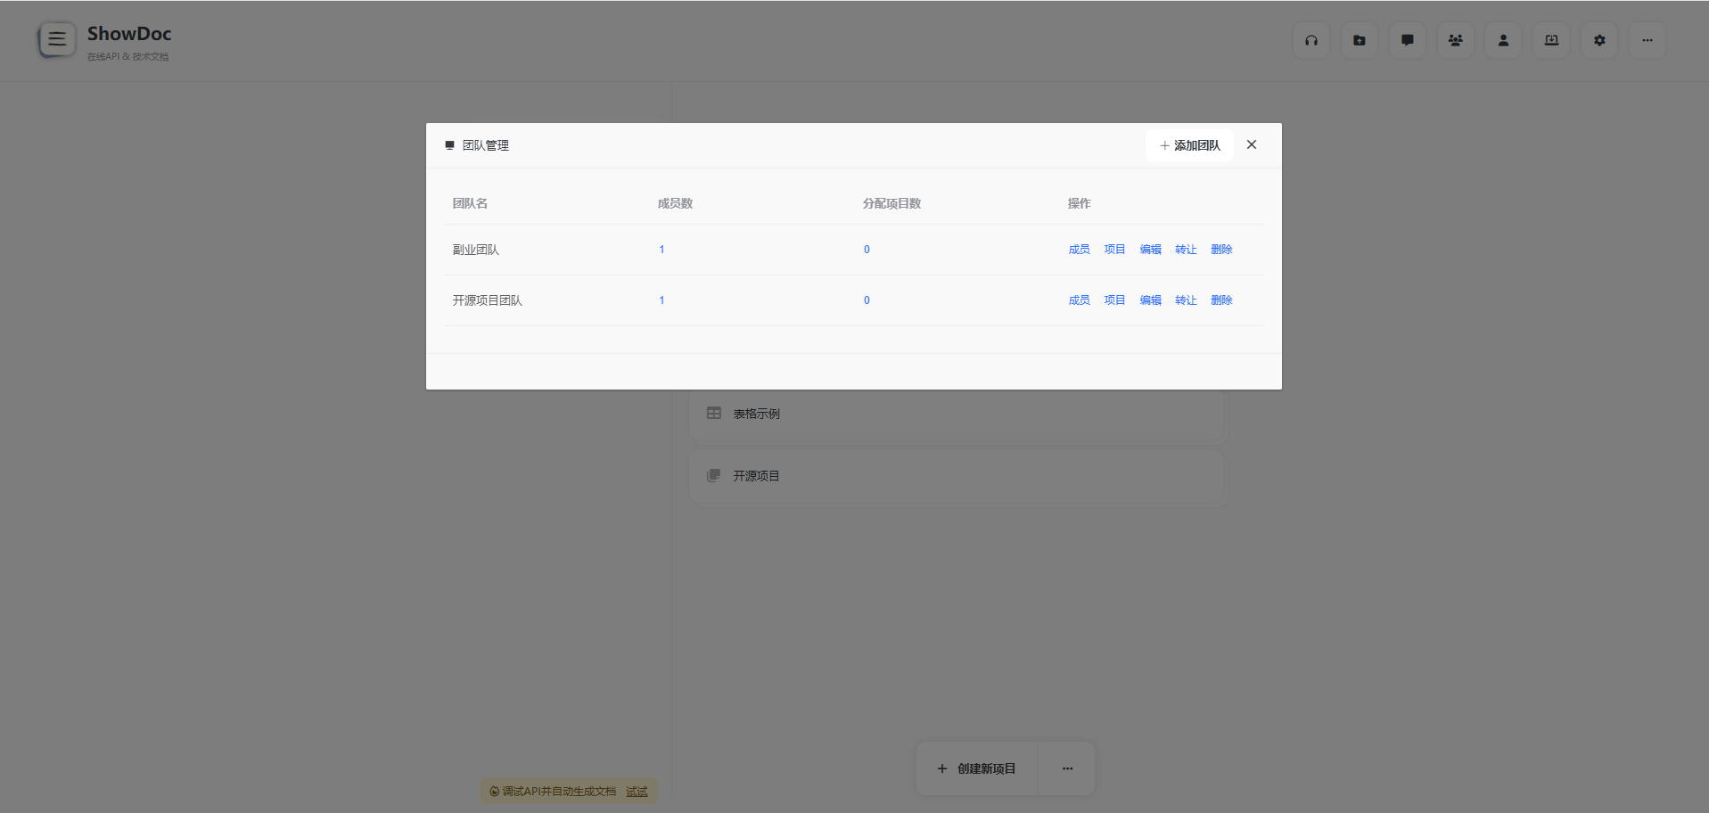Click the user profile icon

tap(1503, 40)
